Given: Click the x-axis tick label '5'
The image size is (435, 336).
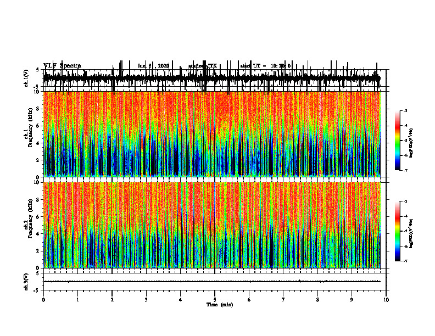Looking at the screenshot, I should click(x=215, y=300).
